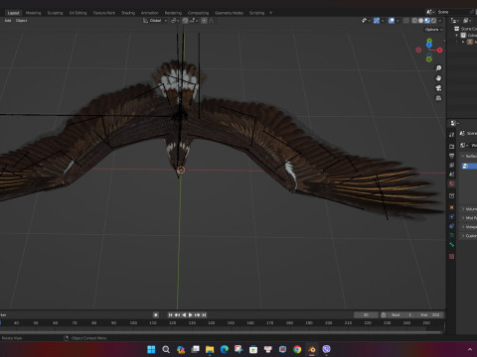The image size is (477, 357).
Task: Open the gizmo options dropdown arrow
Action: click(x=383, y=21)
